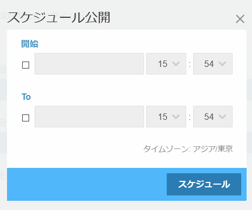252x210 pixels.
Task: Click chevron arrow in 開始 minute selector
Action: (222, 64)
